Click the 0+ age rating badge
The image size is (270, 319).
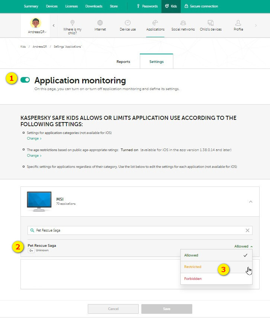(x=31, y=251)
